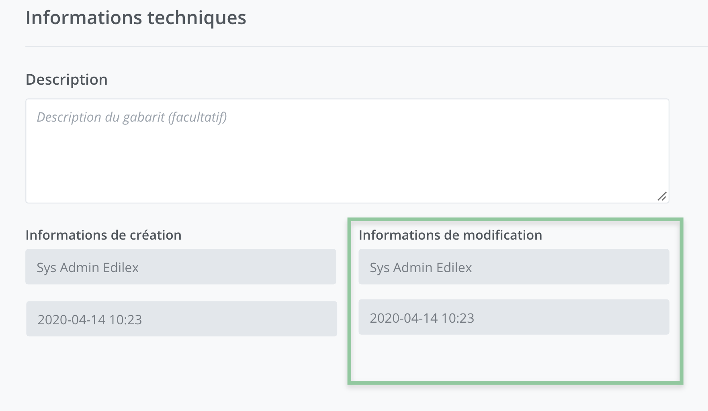Screen dimensions: 708x411
Task: Click the 'Informations techniques' heading
Action: click(x=136, y=18)
